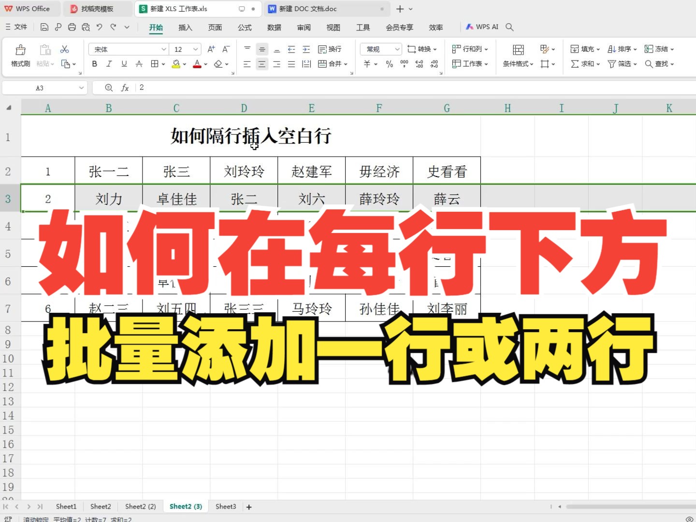Toggle Wrap Text (换行)
Viewport: 696px width, 522px height.
[x=330, y=49]
